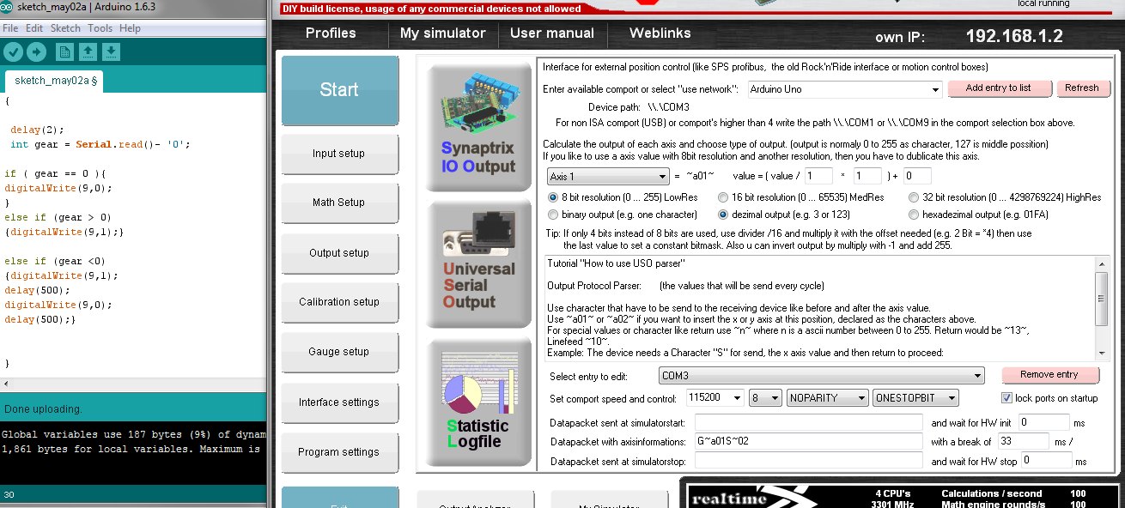Click the big Start button
Image resolution: width=1125 pixels, height=508 pixels.
(339, 90)
